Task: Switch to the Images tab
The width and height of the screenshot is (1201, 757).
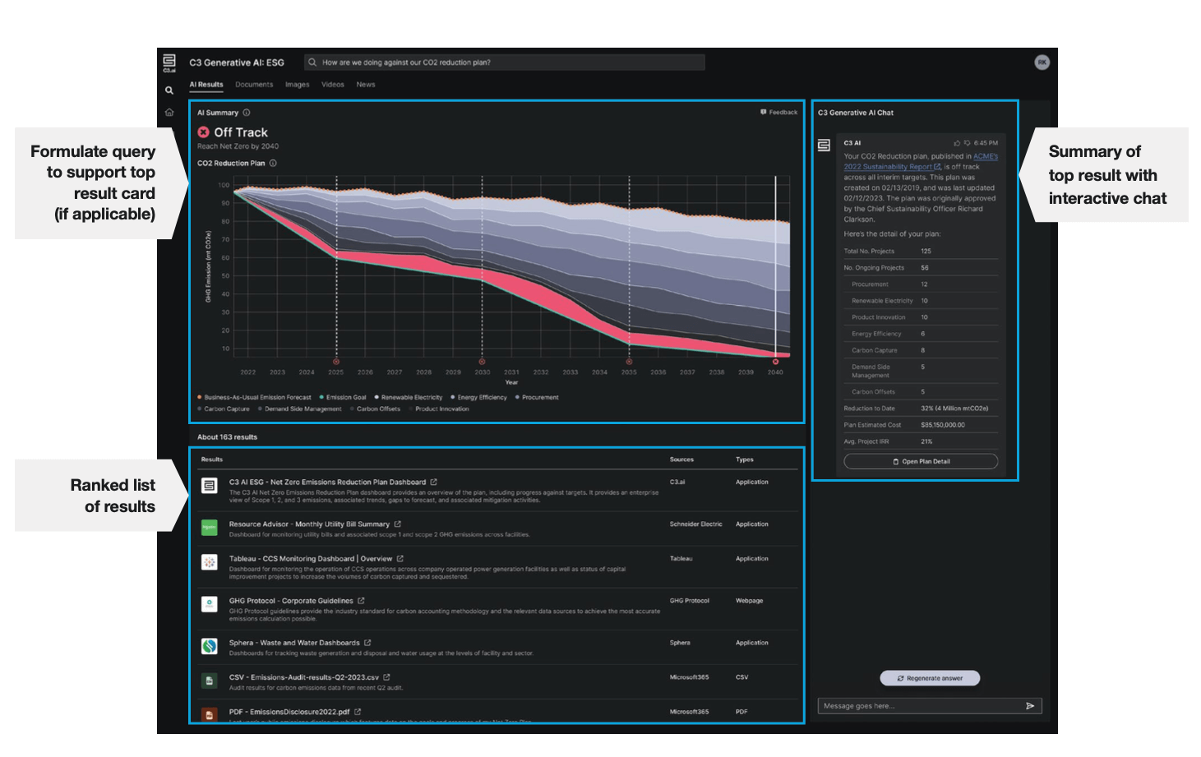Action: click(298, 85)
